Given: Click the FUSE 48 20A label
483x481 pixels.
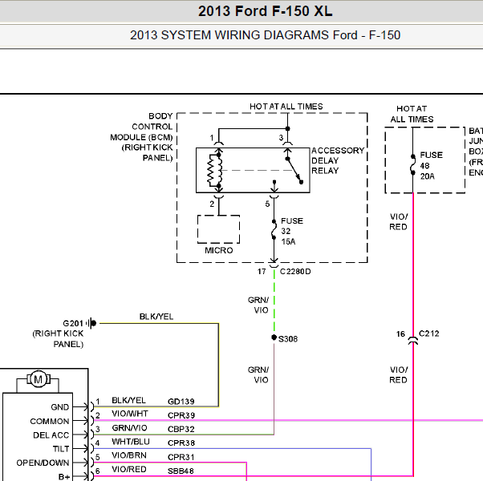Looking at the screenshot, I should click(432, 165).
